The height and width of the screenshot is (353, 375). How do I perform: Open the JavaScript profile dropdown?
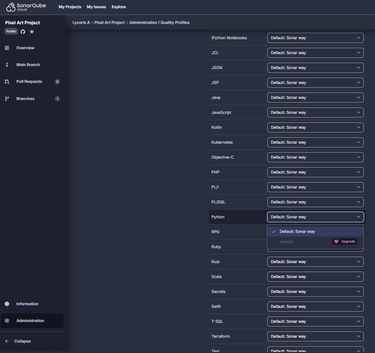point(315,112)
